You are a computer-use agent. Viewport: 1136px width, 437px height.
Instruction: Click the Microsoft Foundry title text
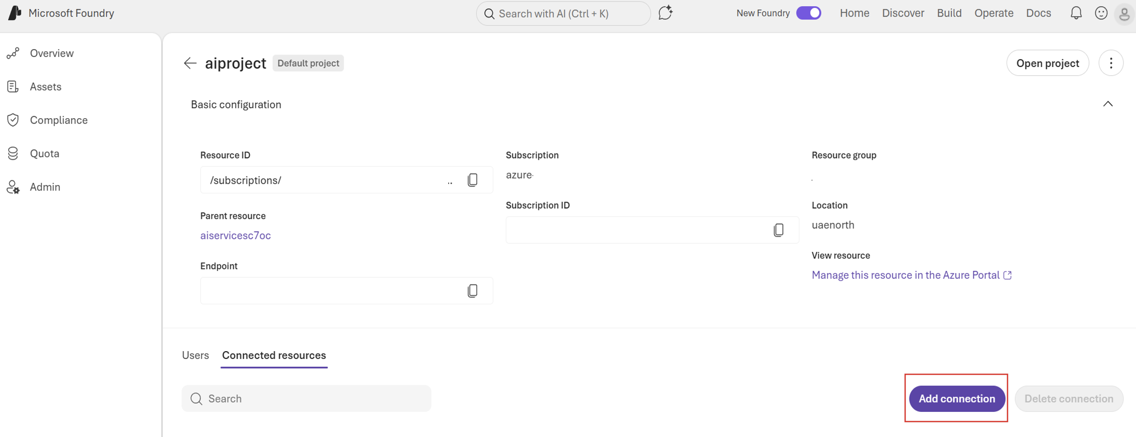click(71, 13)
